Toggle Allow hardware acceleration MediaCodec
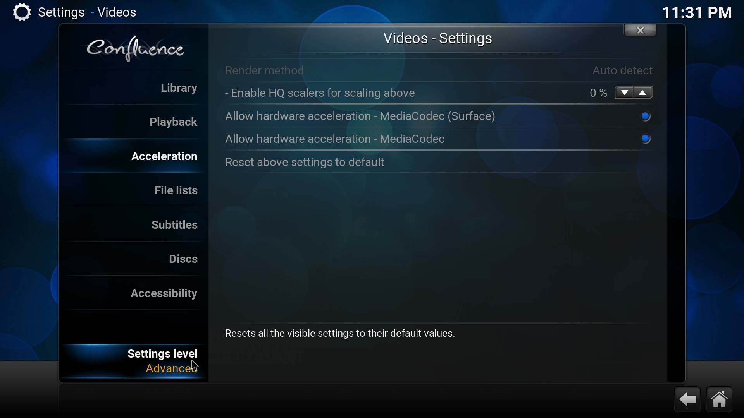744x418 pixels. coord(645,139)
